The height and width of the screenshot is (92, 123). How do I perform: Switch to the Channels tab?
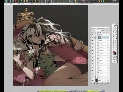click(99, 29)
